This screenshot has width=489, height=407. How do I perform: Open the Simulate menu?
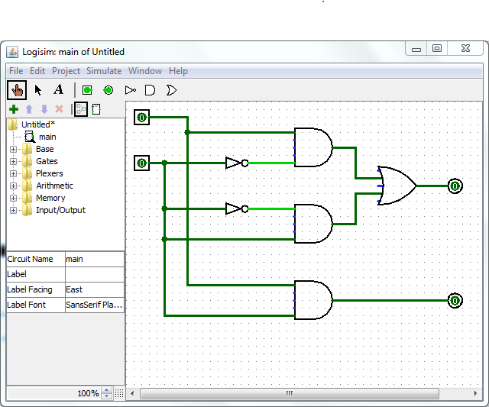(104, 71)
